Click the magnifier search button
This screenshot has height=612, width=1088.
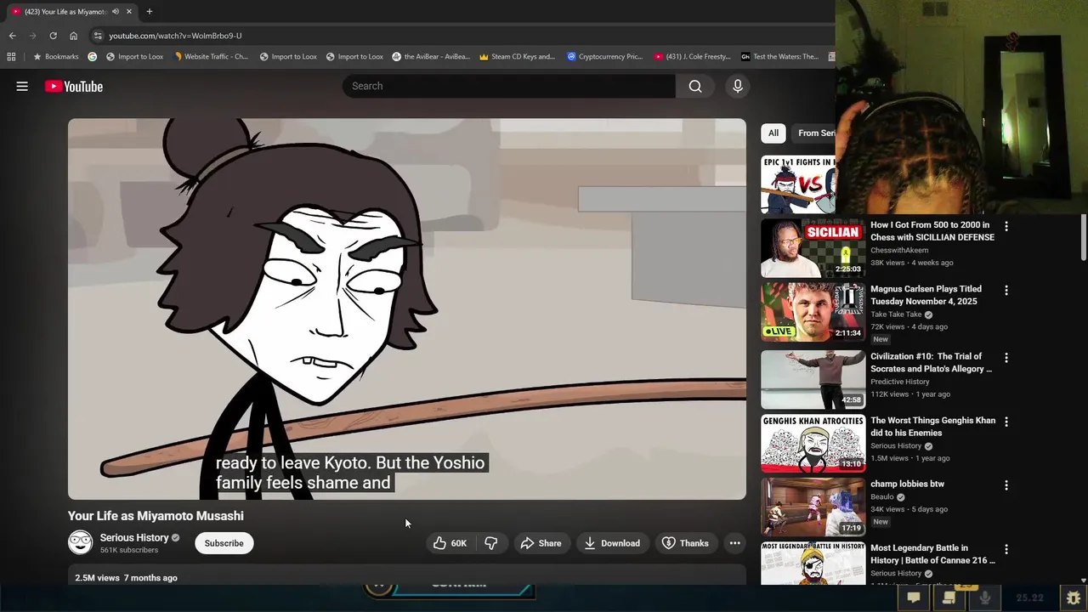pyautogui.click(x=695, y=86)
